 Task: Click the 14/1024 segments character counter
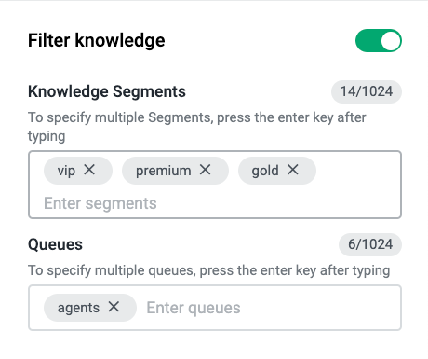(367, 91)
